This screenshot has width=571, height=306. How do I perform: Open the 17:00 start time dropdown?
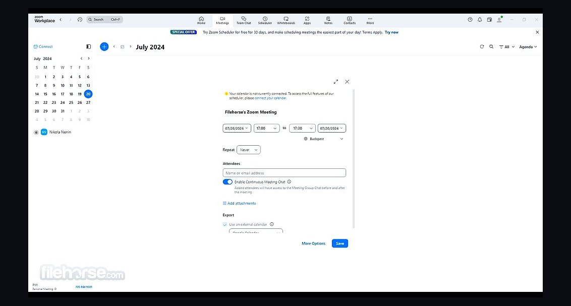point(266,128)
